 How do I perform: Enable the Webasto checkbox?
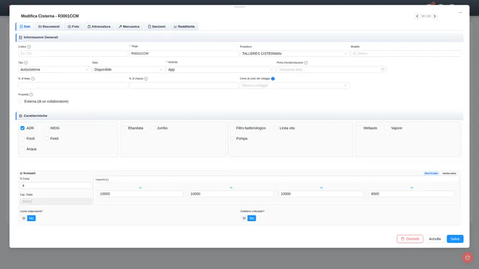[360, 128]
